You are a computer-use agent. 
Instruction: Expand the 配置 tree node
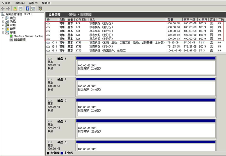tap(3, 29)
